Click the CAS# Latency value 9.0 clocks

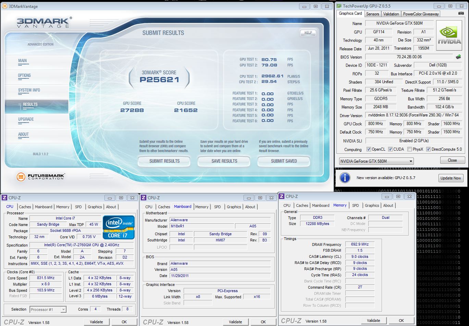tap(360, 256)
